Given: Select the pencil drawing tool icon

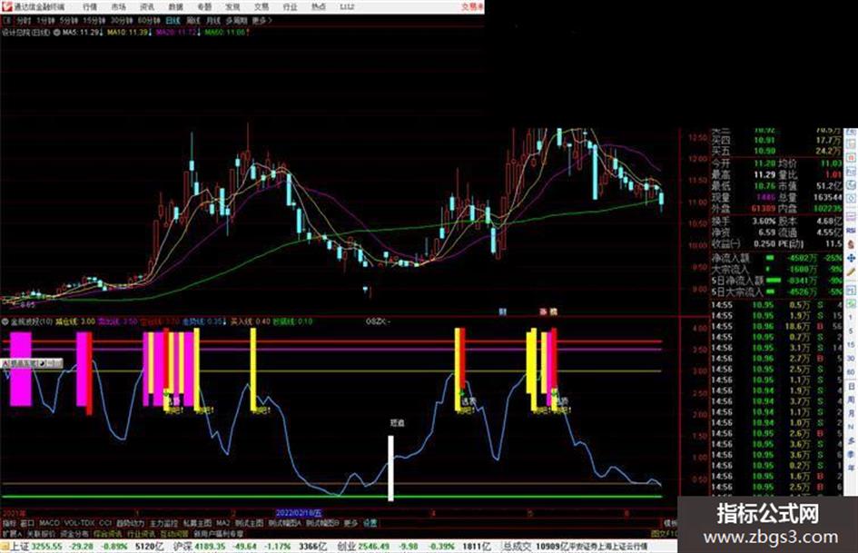Looking at the screenshot, I should (851, 272).
